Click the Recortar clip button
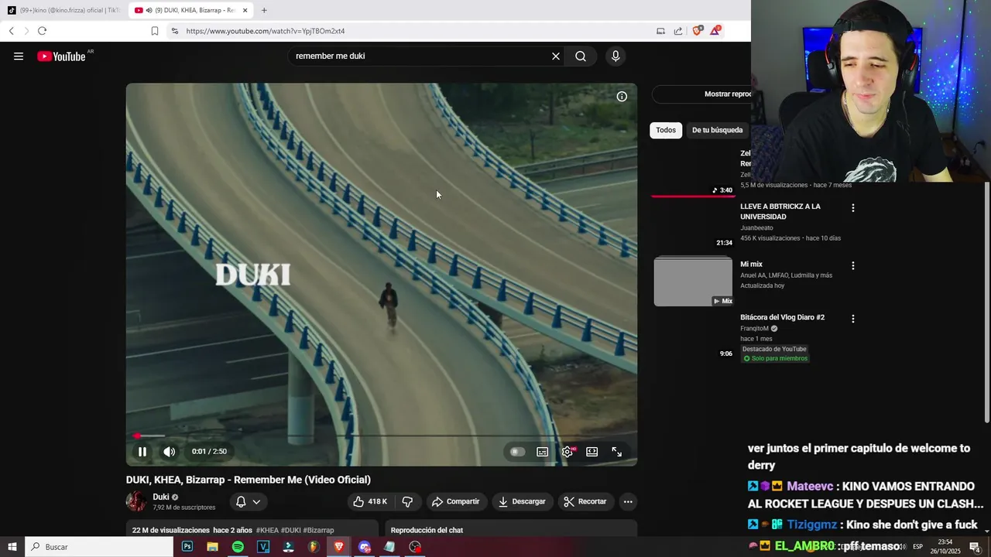The height and width of the screenshot is (557, 991). click(586, 501)
